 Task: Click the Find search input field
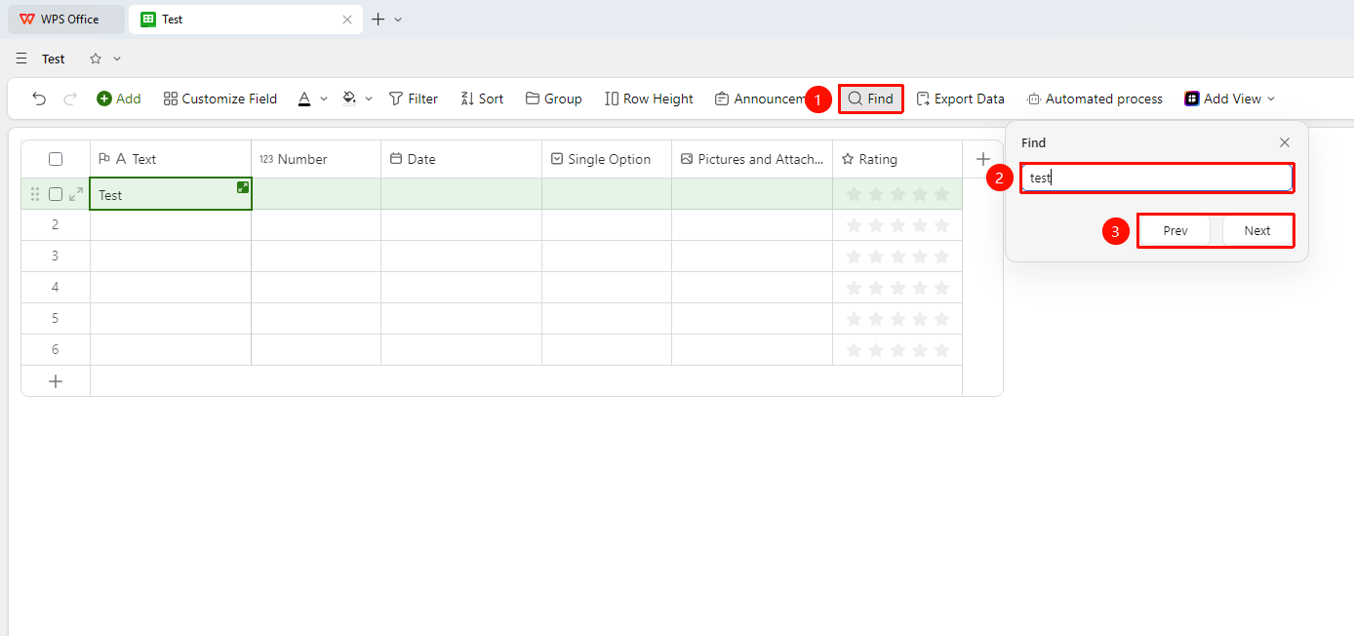(x=1157, y=178)
